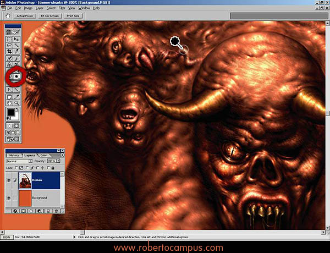This screenshot has height=253, width=330.
Task: Open the Layers palette options menu
Action: (x=62, y=155)
